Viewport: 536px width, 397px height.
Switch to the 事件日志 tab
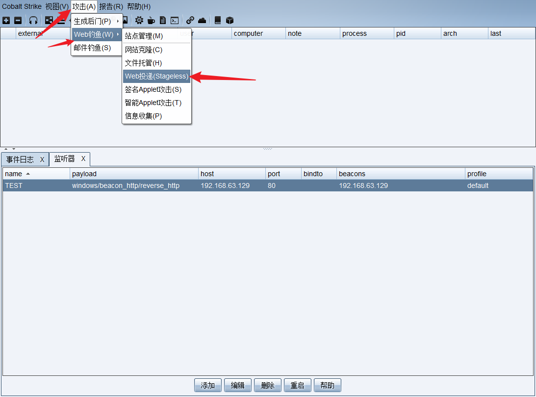click(20, 159)
